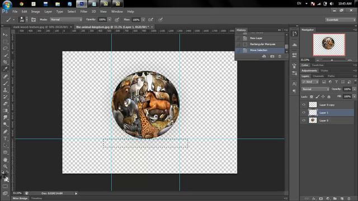Hide Layer 1 visibility
The width and height of the screenshot is (358, 201).
click(304, 113)
